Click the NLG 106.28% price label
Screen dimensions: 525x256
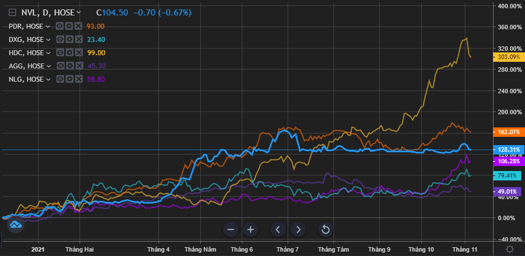click(x=508, y=162)
